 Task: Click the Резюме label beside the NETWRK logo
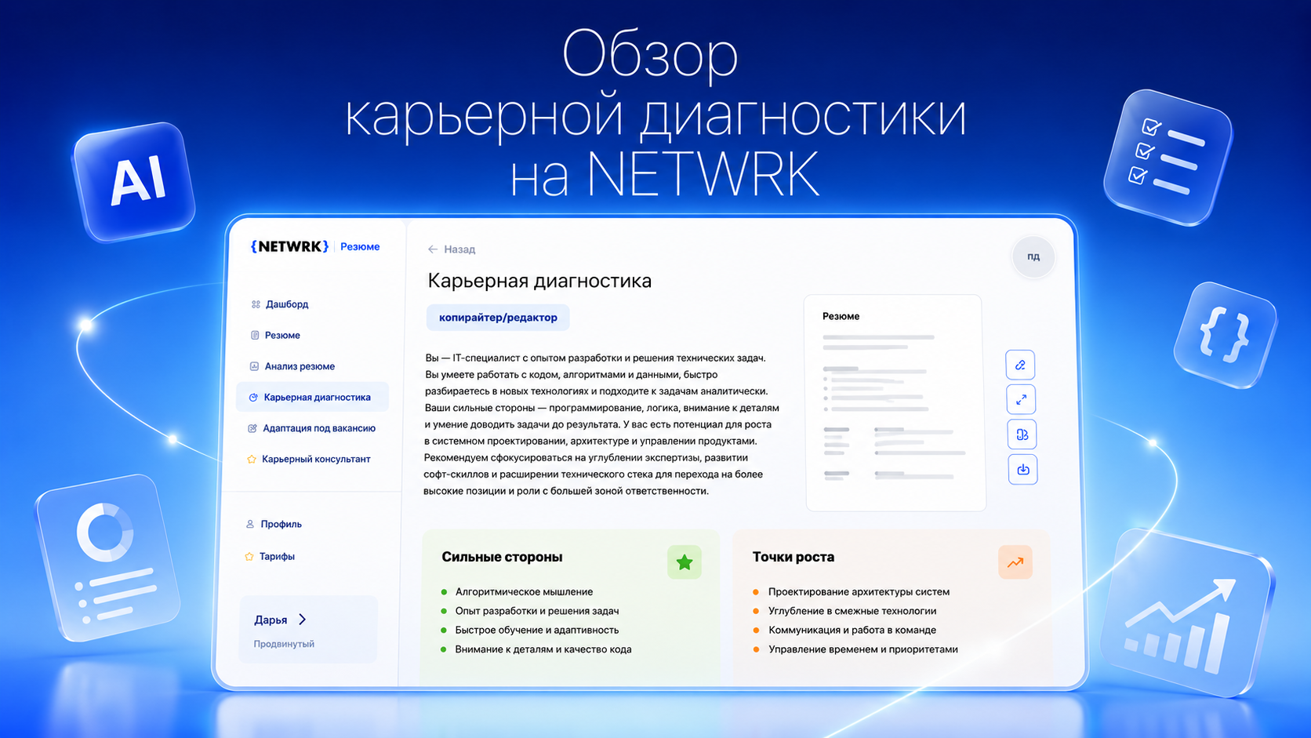point(360,246)
